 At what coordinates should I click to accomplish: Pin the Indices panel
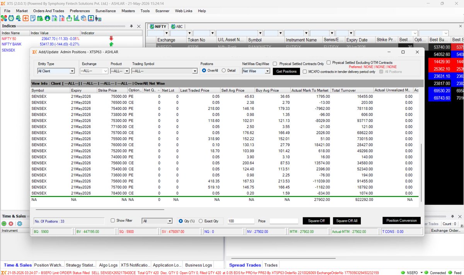click(x=131, y=26)
